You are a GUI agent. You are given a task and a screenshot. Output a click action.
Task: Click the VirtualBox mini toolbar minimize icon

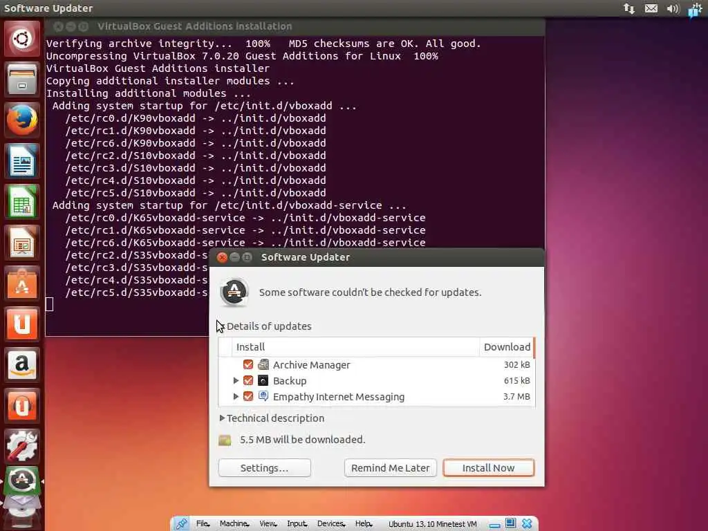click(x=495, y=525)
